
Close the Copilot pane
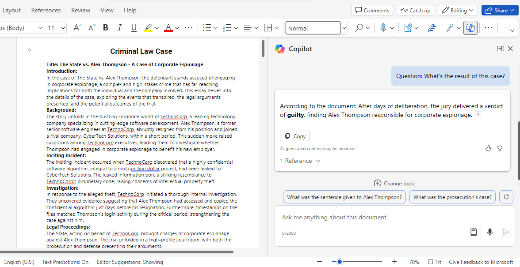[x=510, y=49]
